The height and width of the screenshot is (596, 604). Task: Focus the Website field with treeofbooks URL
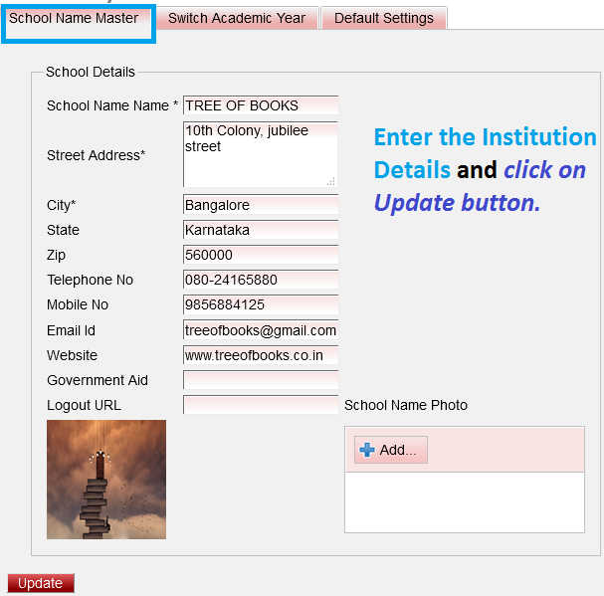point(261,355)
